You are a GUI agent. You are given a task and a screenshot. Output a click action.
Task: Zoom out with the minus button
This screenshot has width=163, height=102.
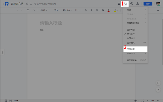coord(148,101)
